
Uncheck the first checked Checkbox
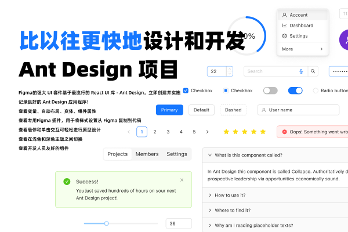coord(186,90)
